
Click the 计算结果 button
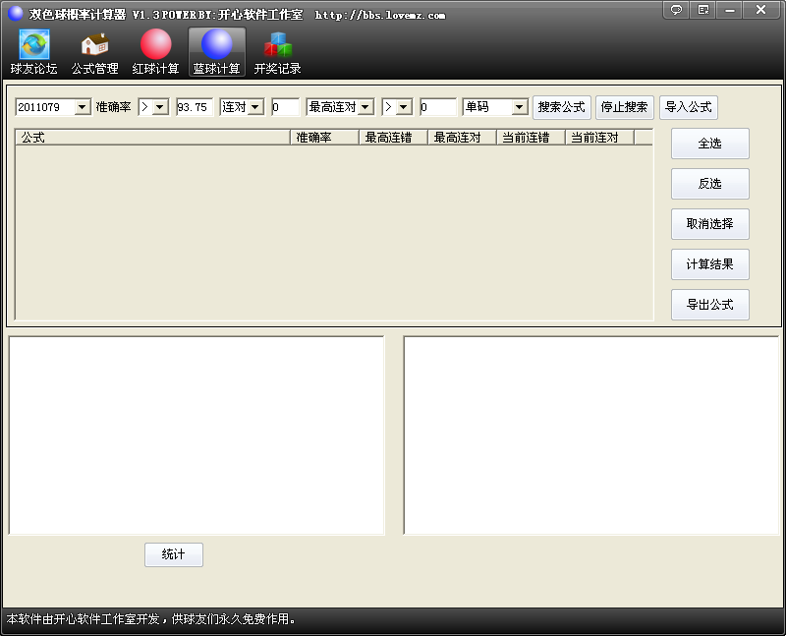(710, 264)
